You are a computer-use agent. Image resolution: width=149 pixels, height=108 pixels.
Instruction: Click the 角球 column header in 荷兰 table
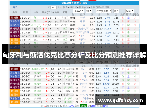(x=57, y=13)
